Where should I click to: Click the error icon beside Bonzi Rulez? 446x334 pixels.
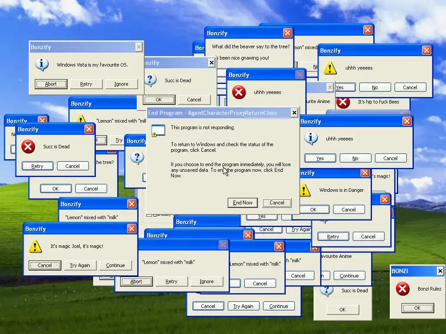tap(403, 289)
